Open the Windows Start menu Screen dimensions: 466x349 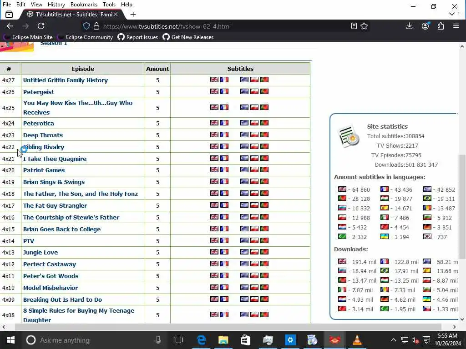point(11,340)
